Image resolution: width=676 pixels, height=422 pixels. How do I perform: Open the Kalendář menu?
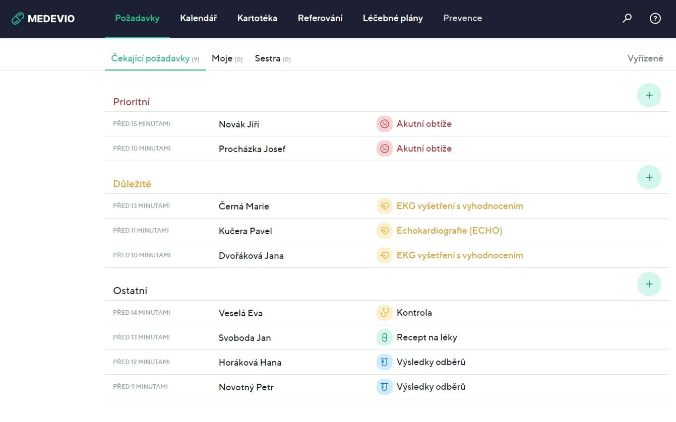coord(198,19)
